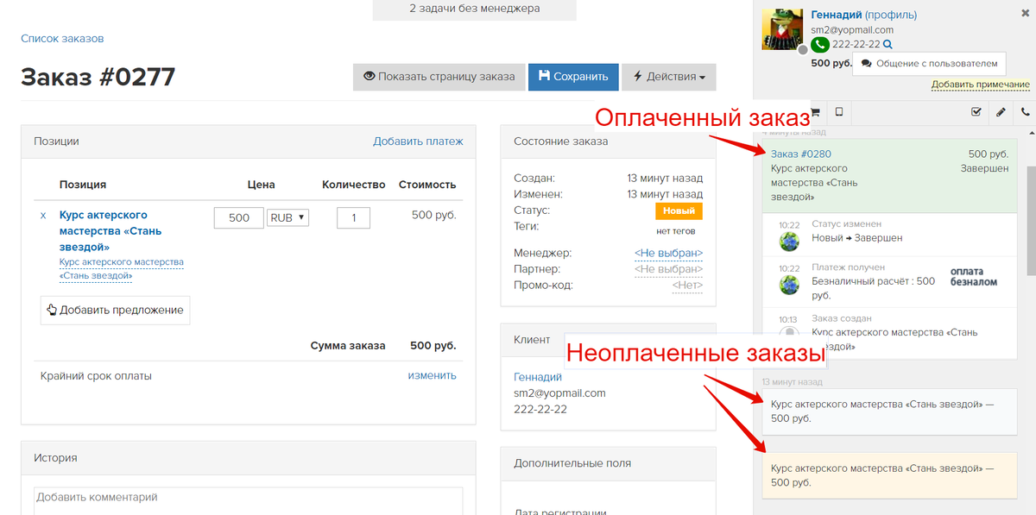Screen dimensions: 1036x515
Task: Click Добавить платеж link
Action: coord(418,141)
